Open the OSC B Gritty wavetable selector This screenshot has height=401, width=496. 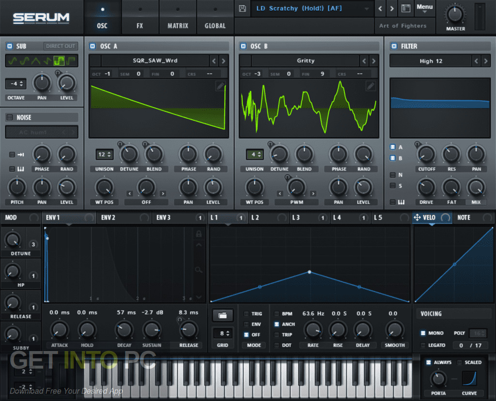click(x=306, y=61)
